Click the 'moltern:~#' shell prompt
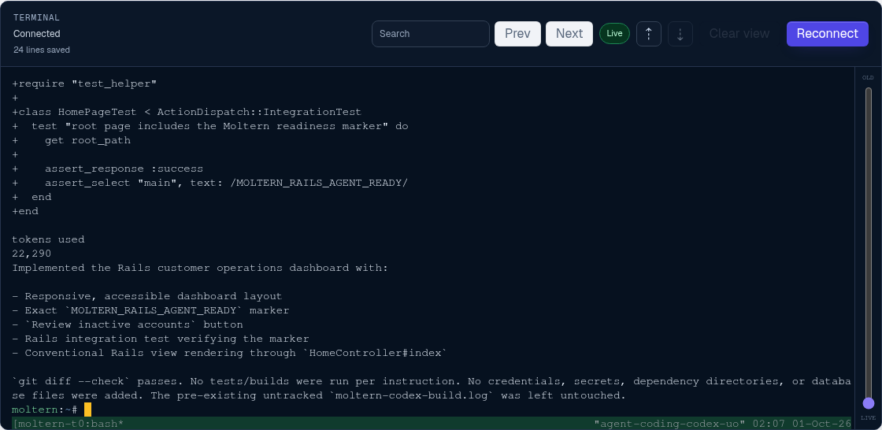 [44, 410]
